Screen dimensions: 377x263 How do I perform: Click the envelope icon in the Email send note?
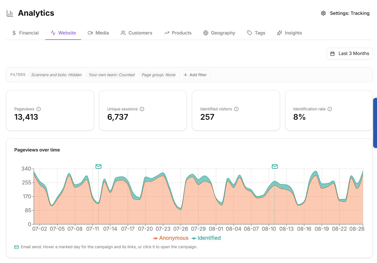point(17,247)
